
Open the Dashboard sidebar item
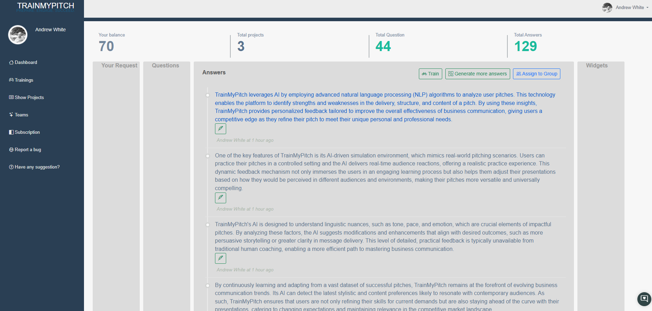point(23,63)
